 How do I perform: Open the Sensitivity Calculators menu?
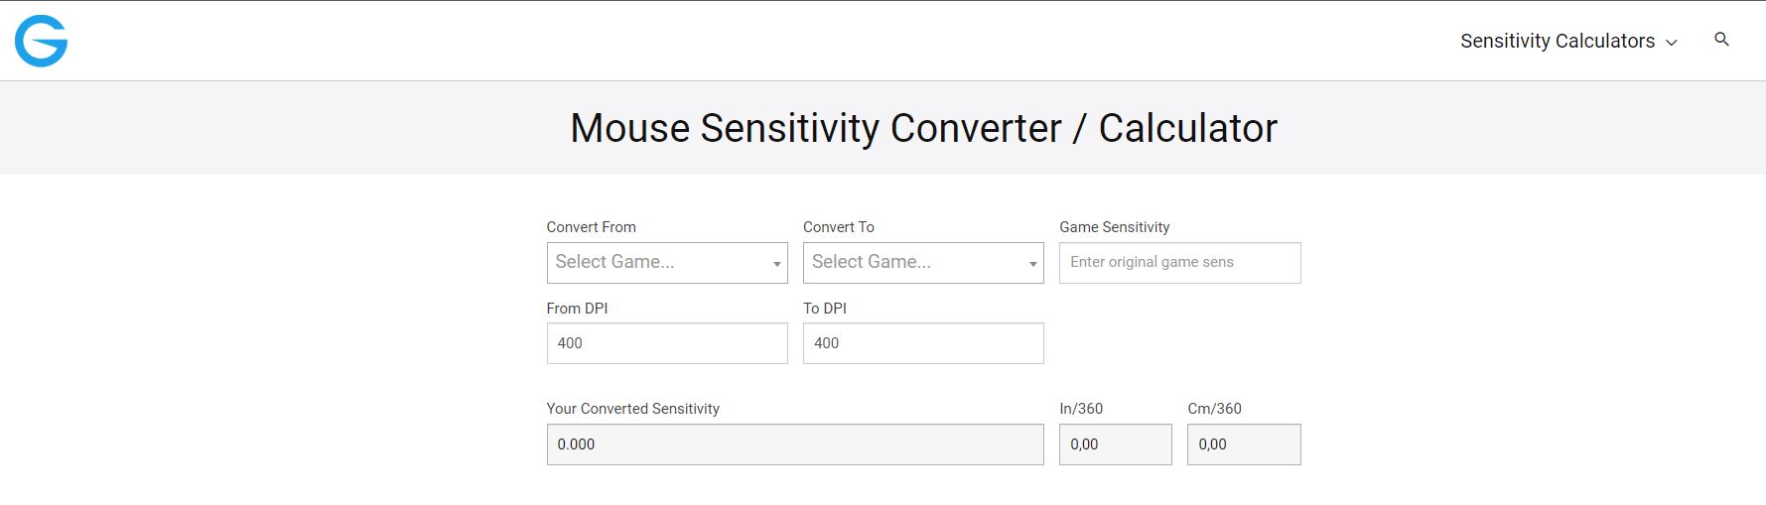coord(1557,42)
